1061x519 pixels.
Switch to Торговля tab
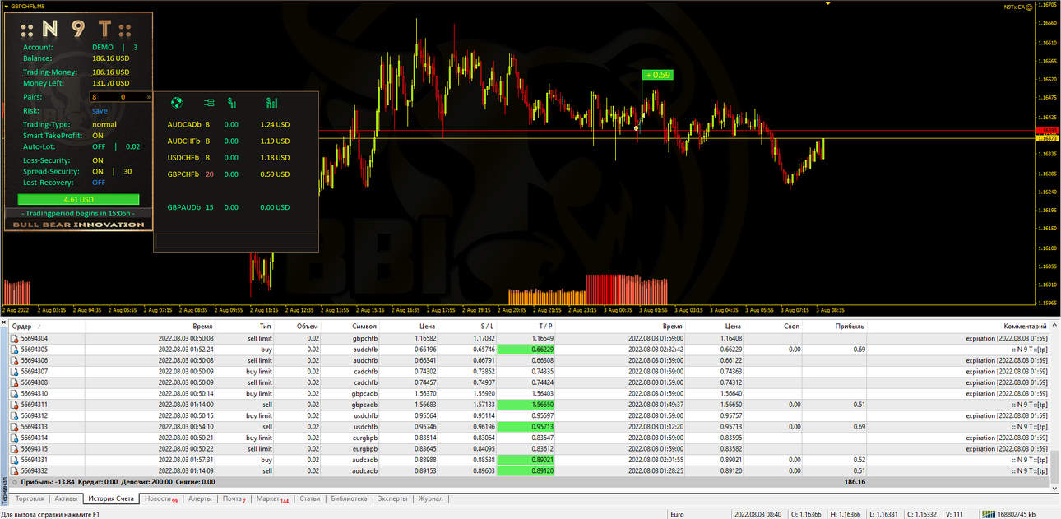click(30, 498)
